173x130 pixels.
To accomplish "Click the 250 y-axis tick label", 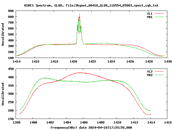I will (x=11, y=102).
